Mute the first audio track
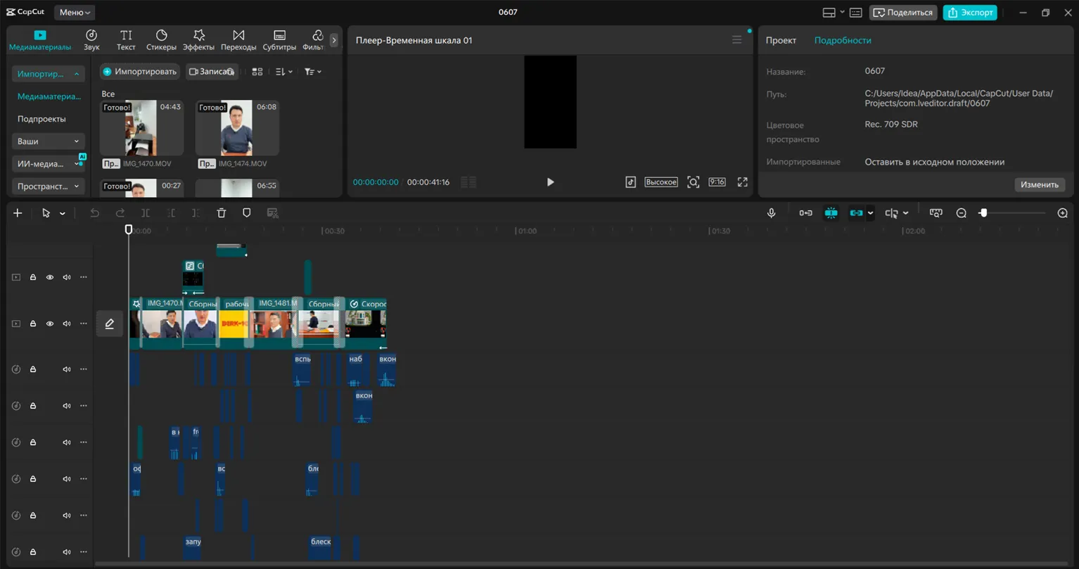 point(67,369)
